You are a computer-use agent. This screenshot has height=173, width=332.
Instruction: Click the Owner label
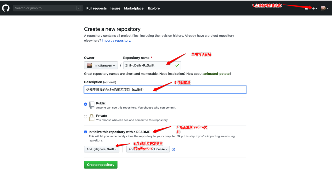coord(89,58)
